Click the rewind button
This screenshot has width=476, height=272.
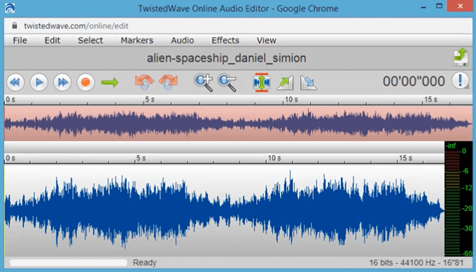point(15,82)
